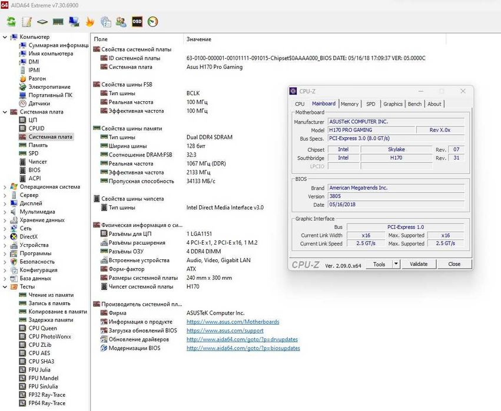
Task: Select Электропитание in the tree
Action: pyautogui.click(x=49, y=87)
